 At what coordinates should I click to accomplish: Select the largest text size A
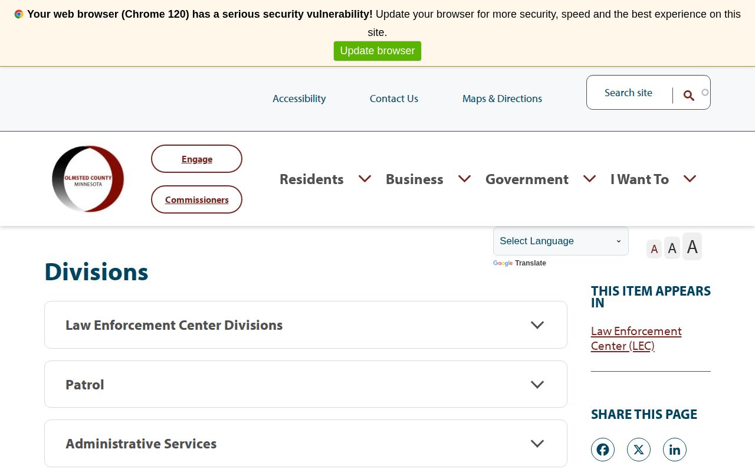[x=692, y=247]
